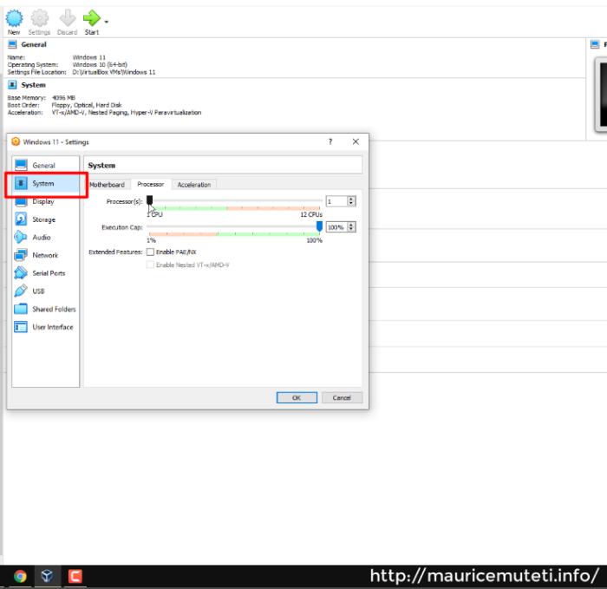The image size is (607, 589).
Task: Click the settings file location path text
Action: [x=114, y=72]
